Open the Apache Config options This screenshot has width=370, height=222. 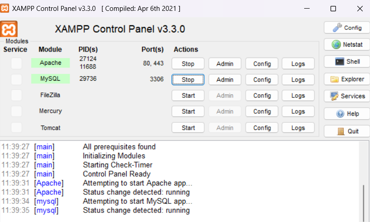(x=262, y=64)
